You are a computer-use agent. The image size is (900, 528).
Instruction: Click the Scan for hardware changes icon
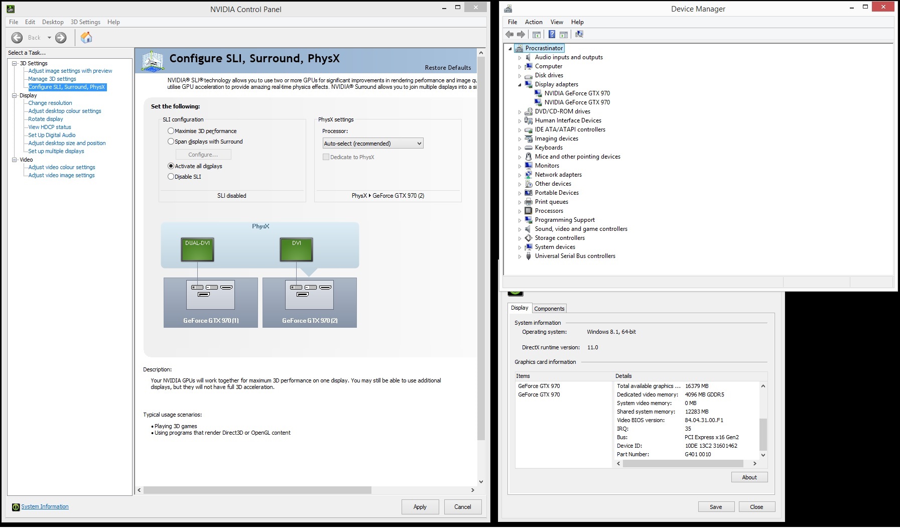[x=579, y=34]
